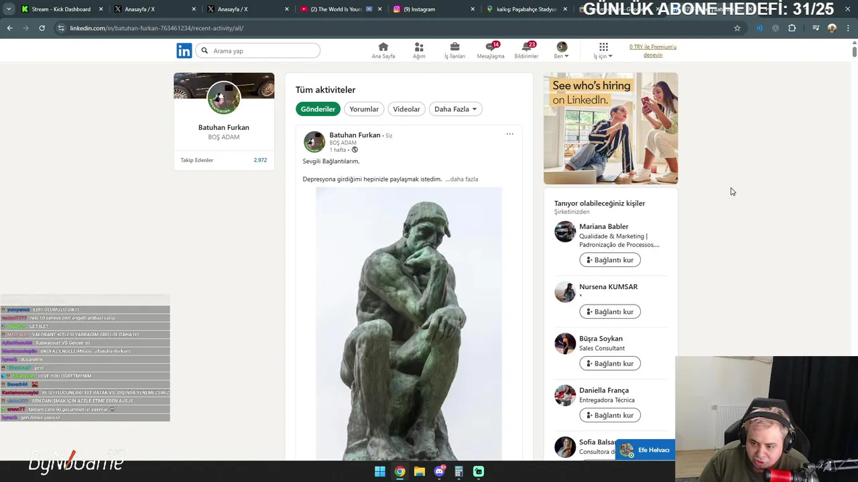The image size is (858, 482).
Task: Click the browser address bar URL
Action: (x=156, y=28)
